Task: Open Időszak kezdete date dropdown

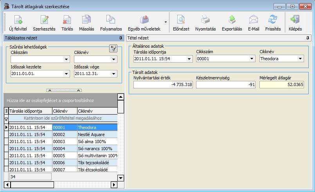Action: [66, 74]
